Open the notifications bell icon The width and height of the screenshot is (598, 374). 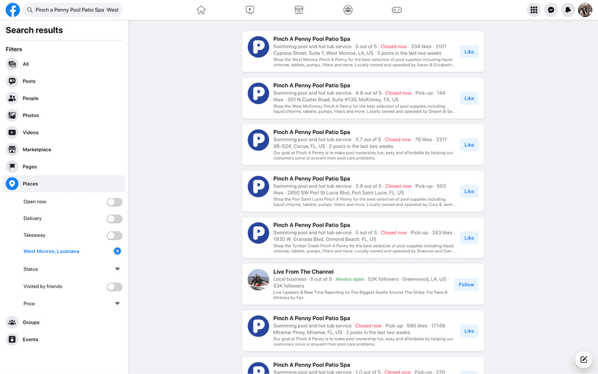point(568,10)
